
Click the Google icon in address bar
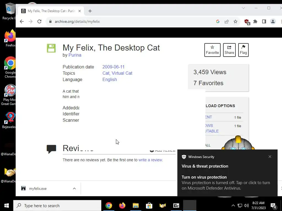218,21
